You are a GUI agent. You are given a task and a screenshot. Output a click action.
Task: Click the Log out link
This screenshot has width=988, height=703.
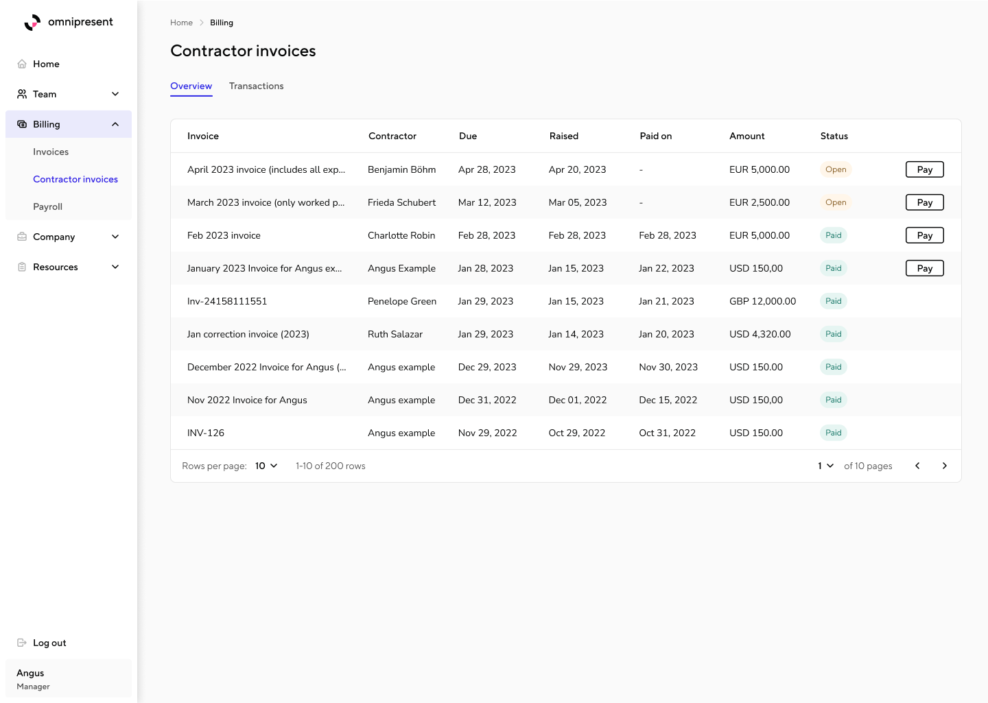[49, 643]
